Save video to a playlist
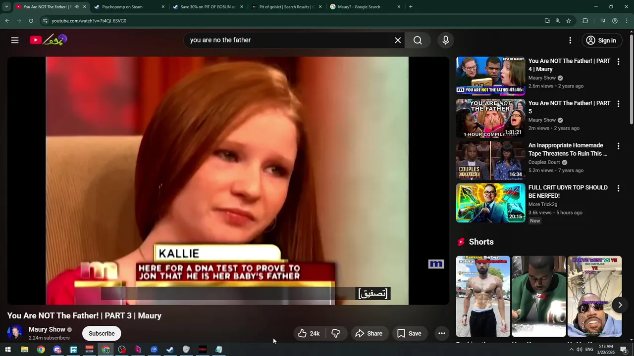This screenshot has width=634, height=356. (x=409, y=333)
